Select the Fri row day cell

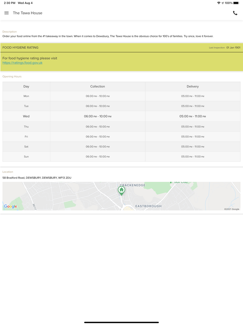click(26, 137)
